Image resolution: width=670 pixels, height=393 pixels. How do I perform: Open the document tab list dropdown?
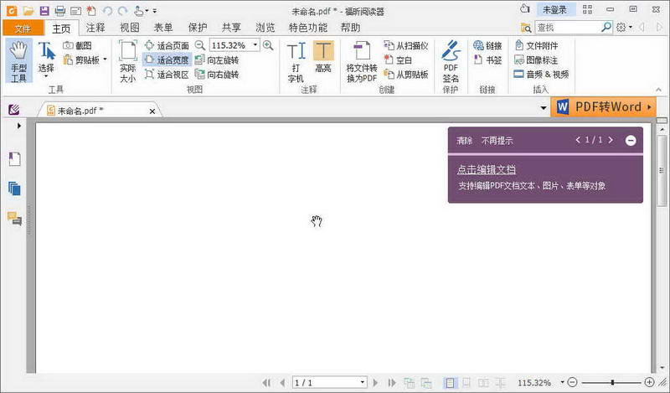543,107
